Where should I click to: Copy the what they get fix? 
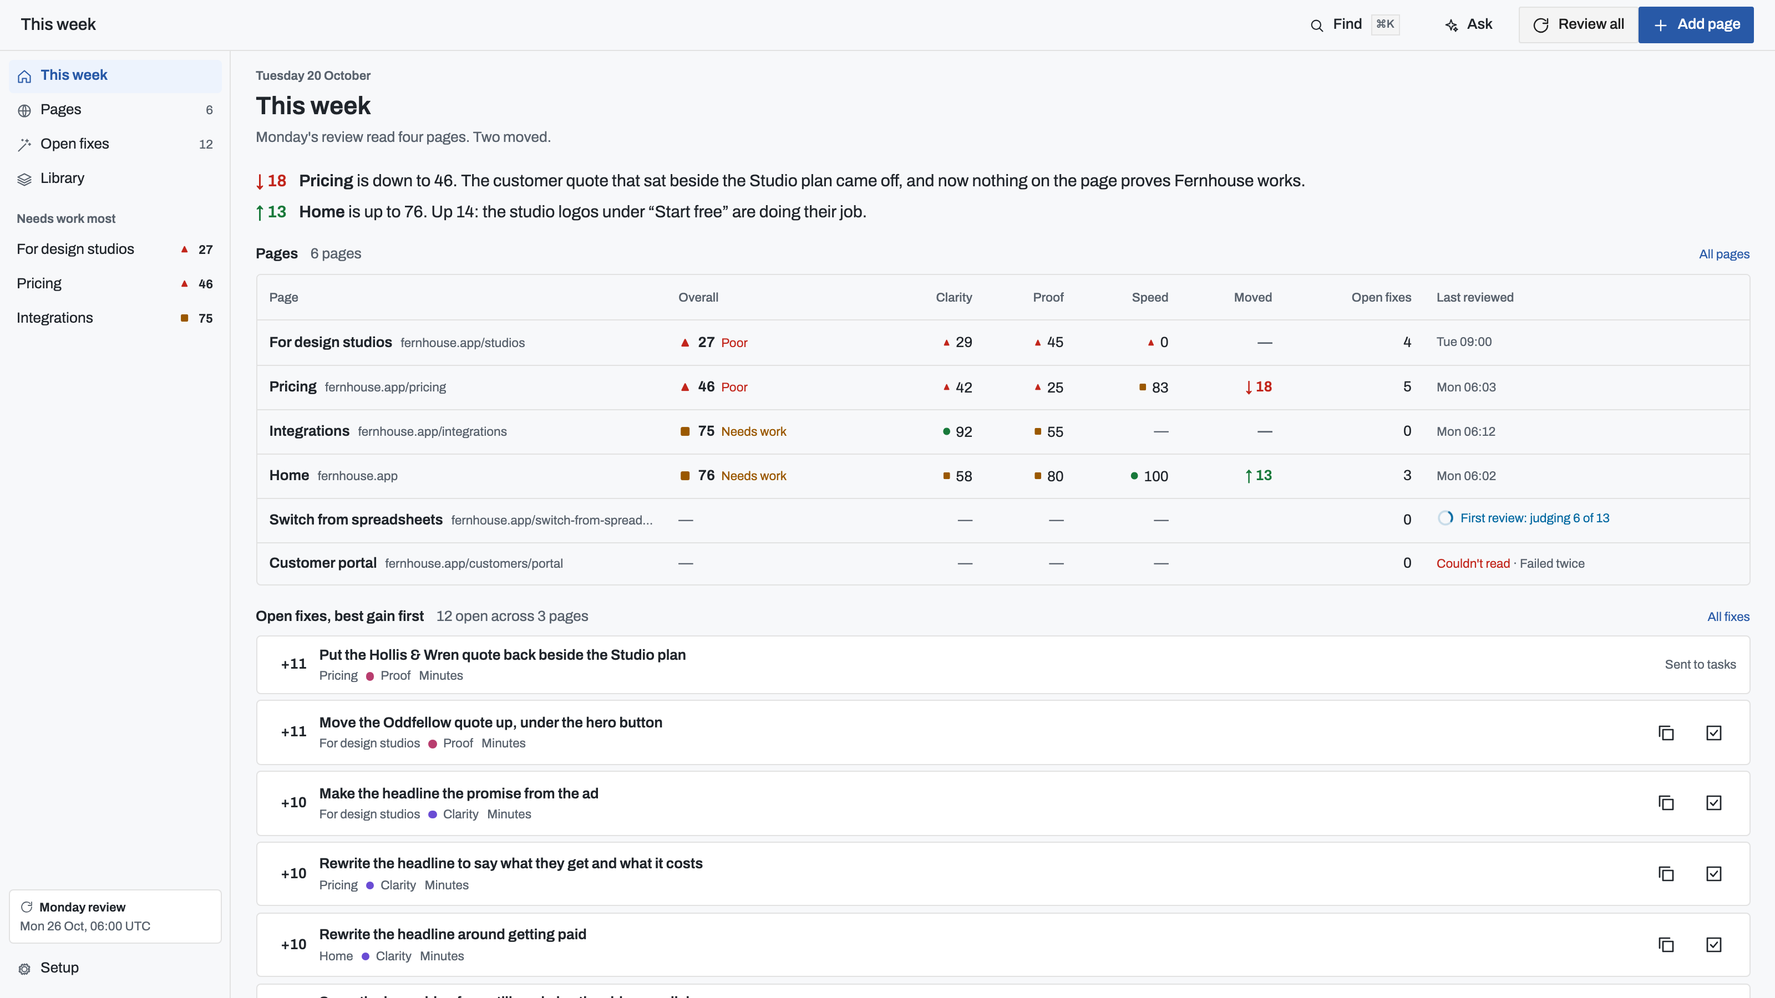coord(1666,874)
